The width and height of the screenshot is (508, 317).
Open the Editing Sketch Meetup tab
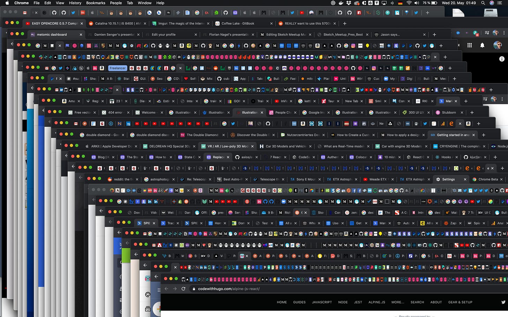pos(285,34)
